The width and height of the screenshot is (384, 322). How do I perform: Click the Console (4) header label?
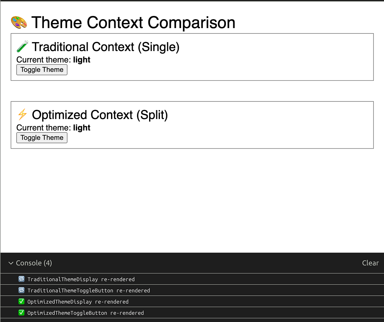pos(34,263)
